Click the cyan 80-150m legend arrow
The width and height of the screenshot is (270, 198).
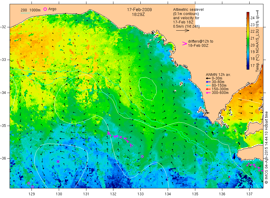coord(208,85)
